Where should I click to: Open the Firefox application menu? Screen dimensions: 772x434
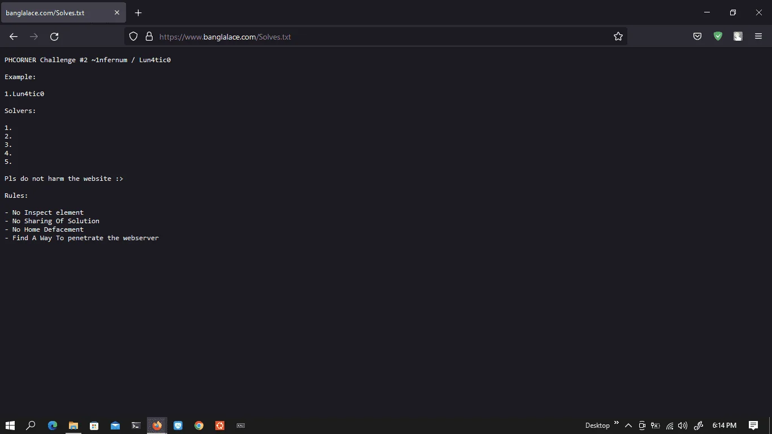(x=758, y=37)
